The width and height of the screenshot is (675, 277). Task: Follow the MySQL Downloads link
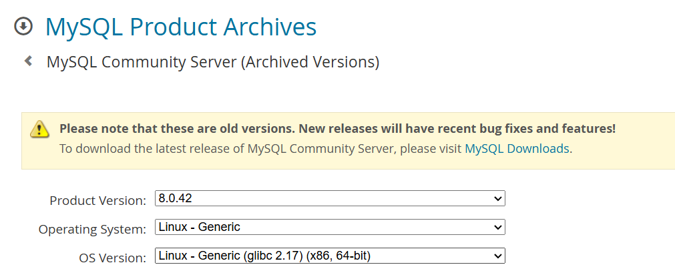517,148
